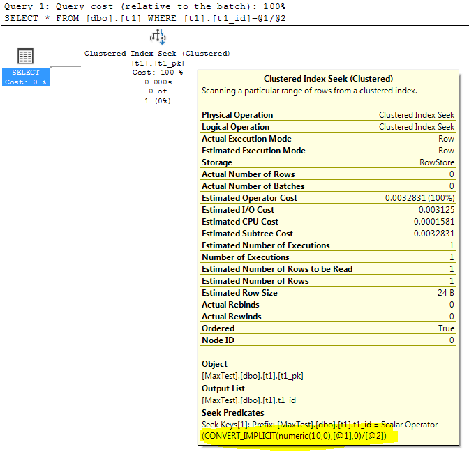Click the Estimated Operator Cost value 0.0032831 (100%)

click(419, 198)
